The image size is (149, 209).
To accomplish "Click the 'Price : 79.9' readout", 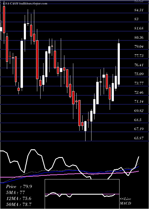I will click(x=19, y=187).
